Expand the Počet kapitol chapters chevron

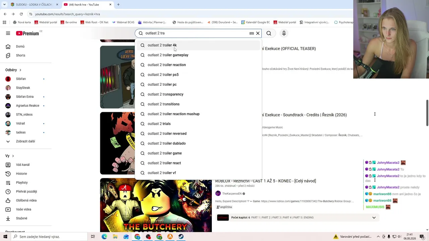click(374, 218)
